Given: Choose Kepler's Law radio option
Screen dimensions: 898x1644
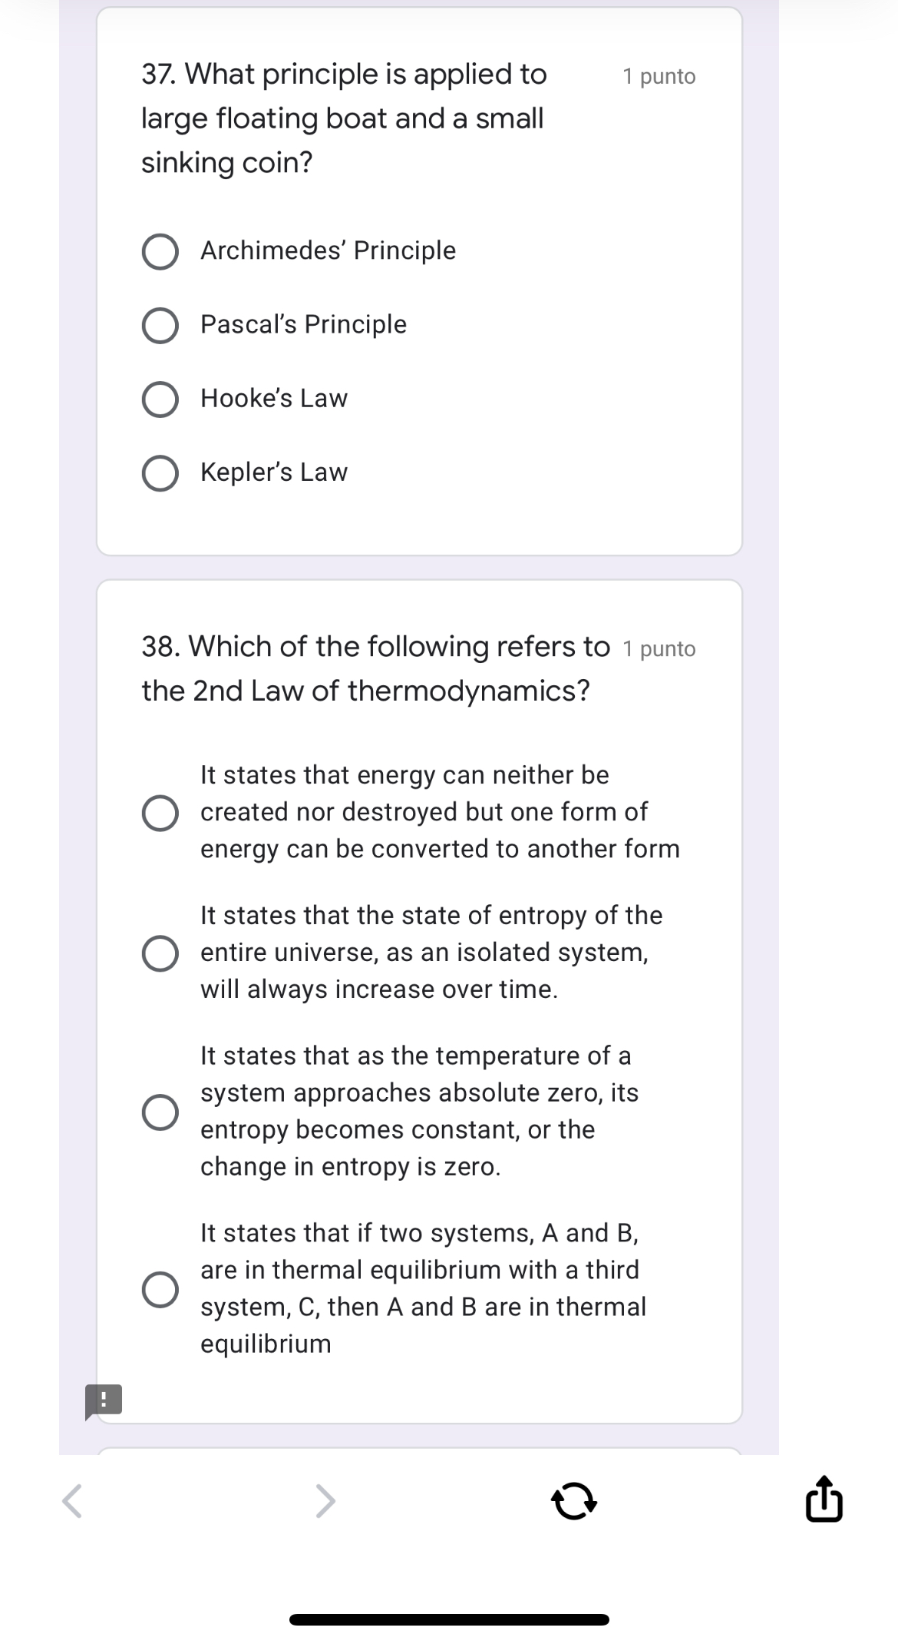Looking at the screenshot, I should tap(160, 473).
